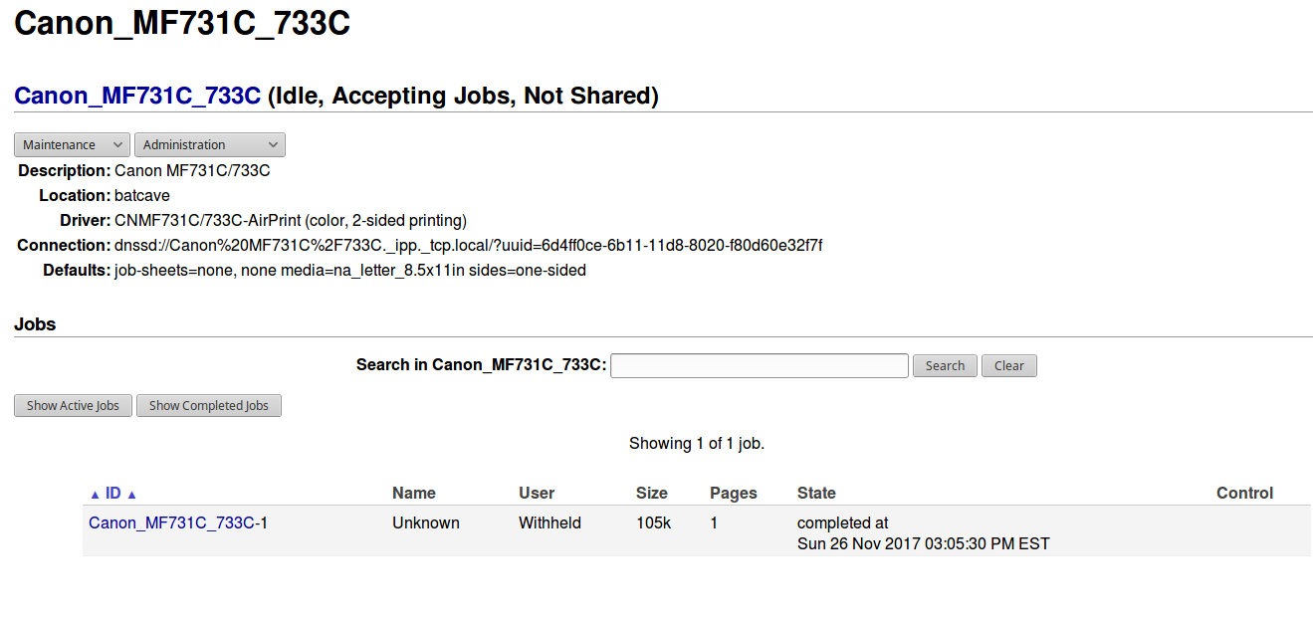Click the sort arrow right of ID

pyautogui.click(x=131, y=495)
